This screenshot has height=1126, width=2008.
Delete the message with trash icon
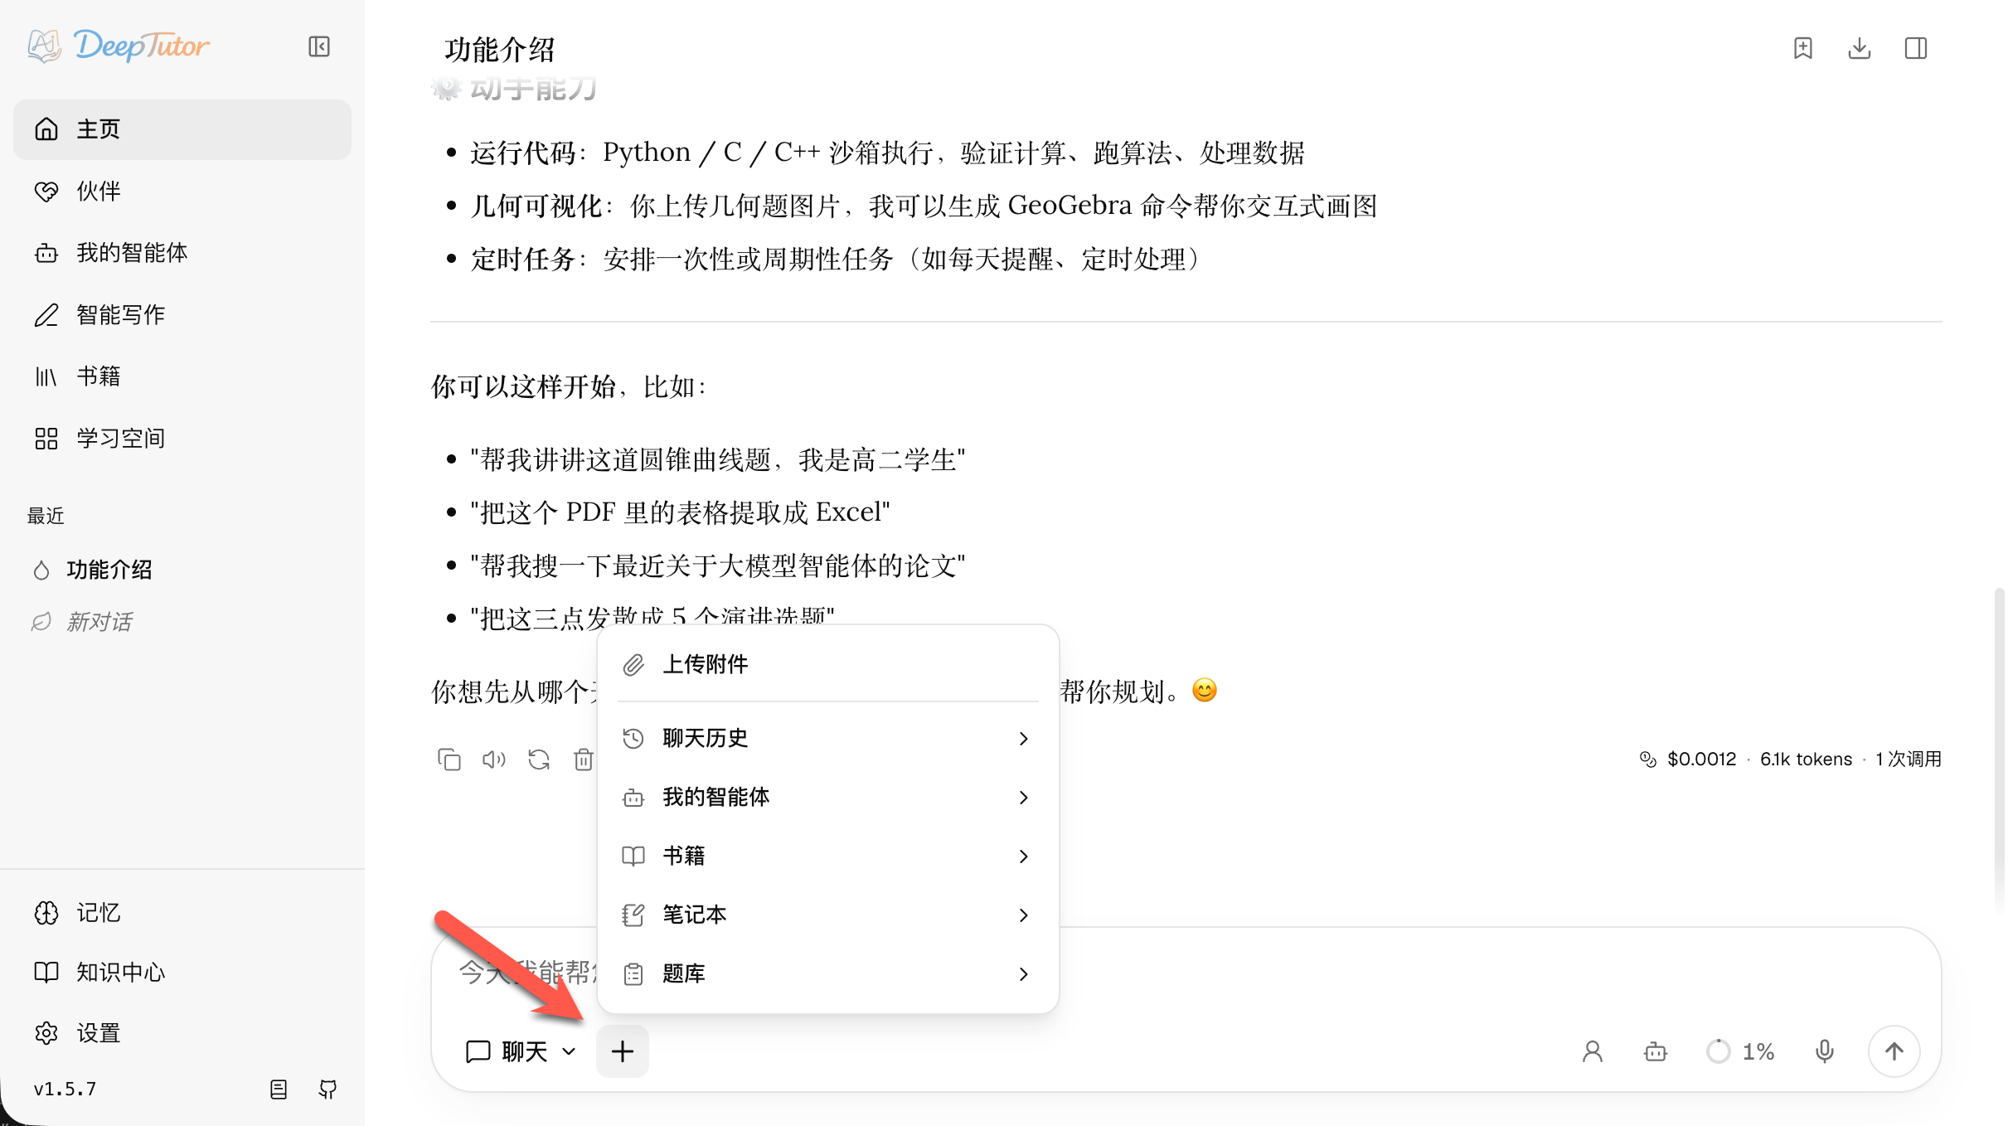coord(583,760)
